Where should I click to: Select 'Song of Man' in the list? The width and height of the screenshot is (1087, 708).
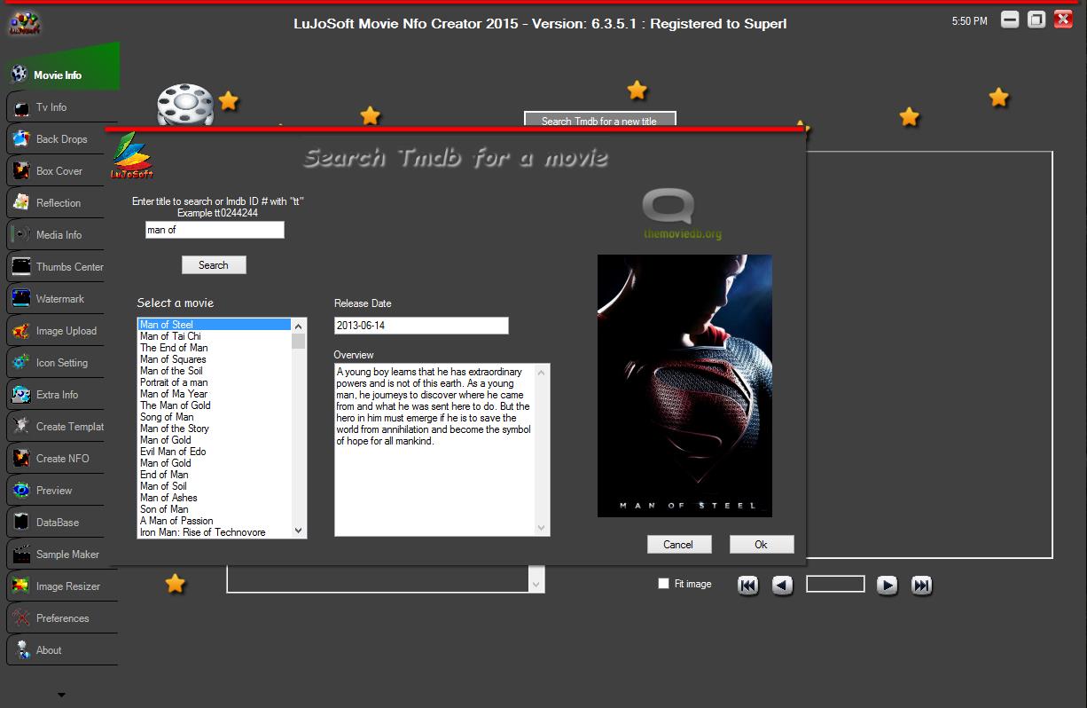click(214, 417)
